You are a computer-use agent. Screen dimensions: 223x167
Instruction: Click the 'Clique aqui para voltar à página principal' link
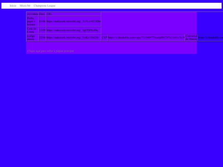click(x=51, y=51)
